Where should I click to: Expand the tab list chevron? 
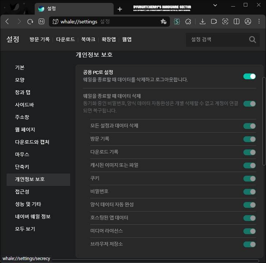(215, 5)
